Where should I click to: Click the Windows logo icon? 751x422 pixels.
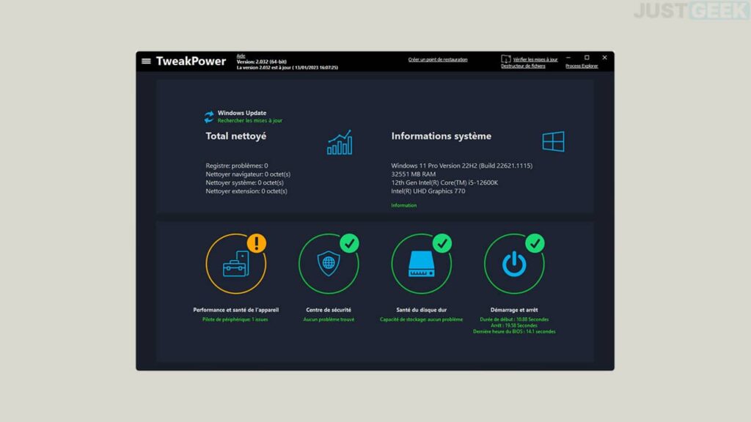coord(553,141)
